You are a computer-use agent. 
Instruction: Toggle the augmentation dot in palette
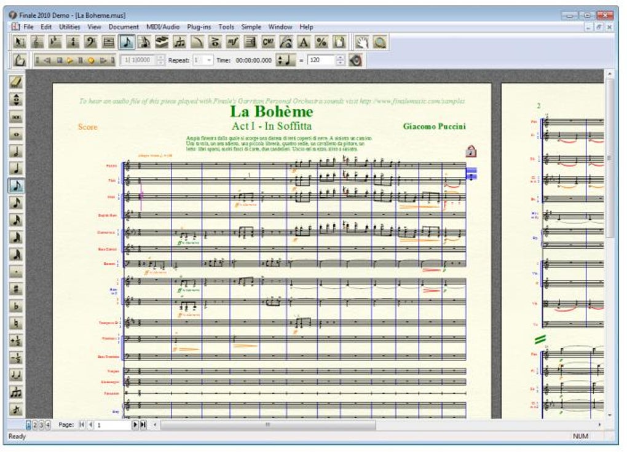[16, 272]
